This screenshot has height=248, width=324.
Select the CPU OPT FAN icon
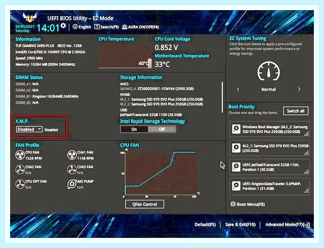[20, 184]
